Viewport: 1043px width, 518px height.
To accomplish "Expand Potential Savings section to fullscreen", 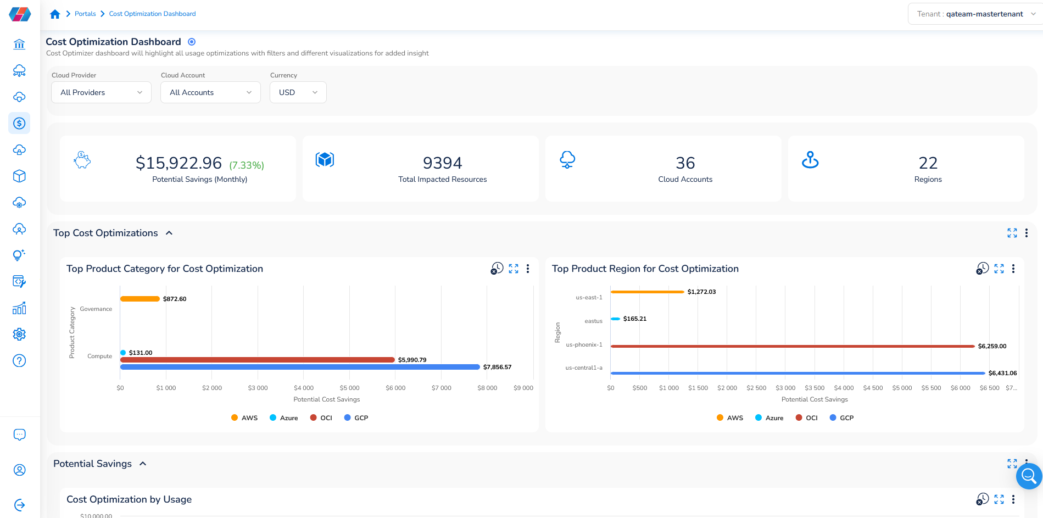I will click(x=1012, y=464).
